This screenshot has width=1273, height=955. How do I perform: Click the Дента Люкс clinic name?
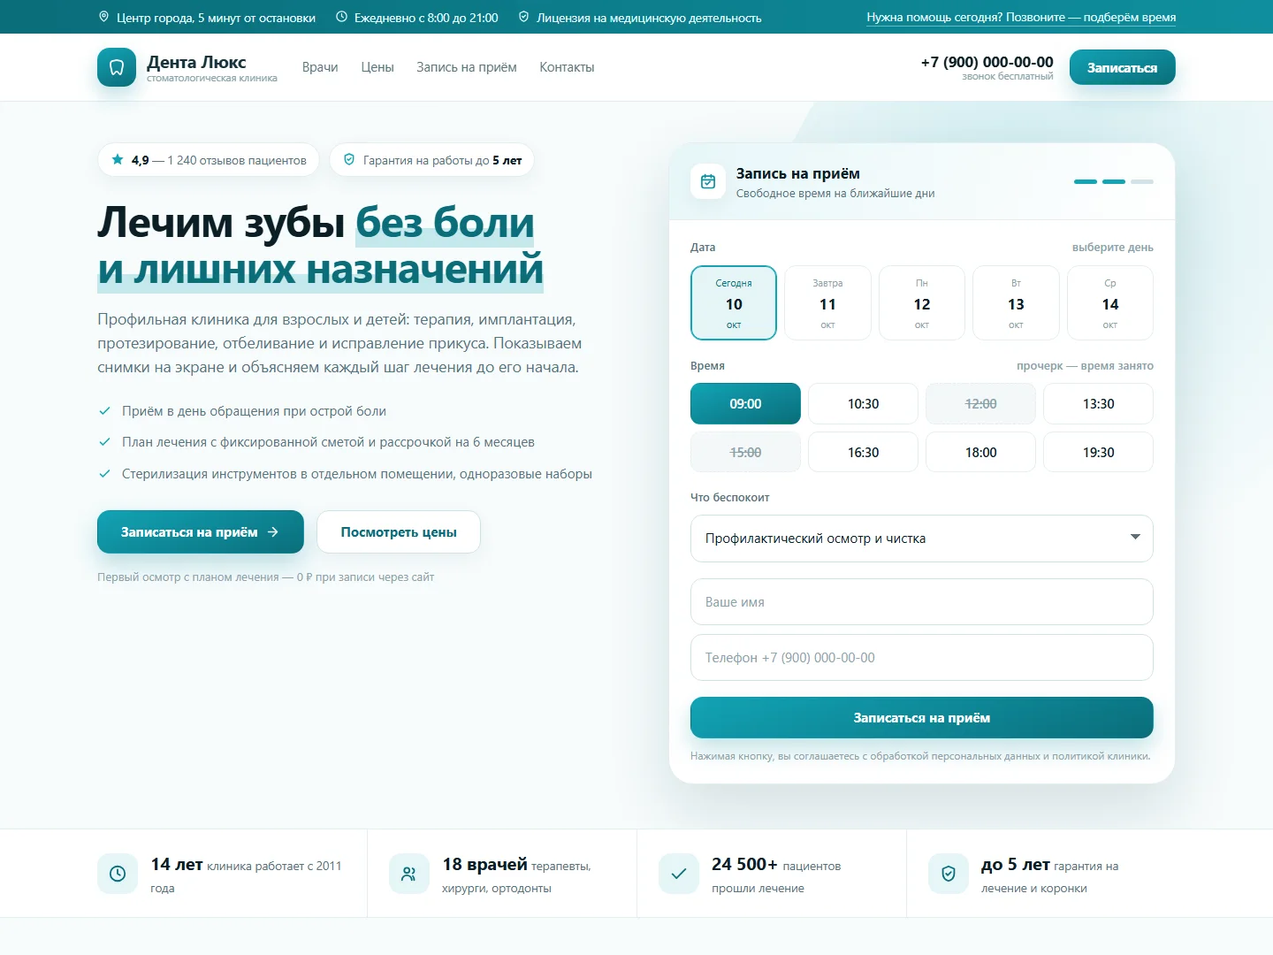(x=196, y=62)
